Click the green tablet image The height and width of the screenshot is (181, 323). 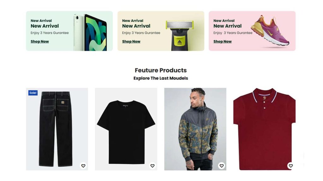click(91, 32)
